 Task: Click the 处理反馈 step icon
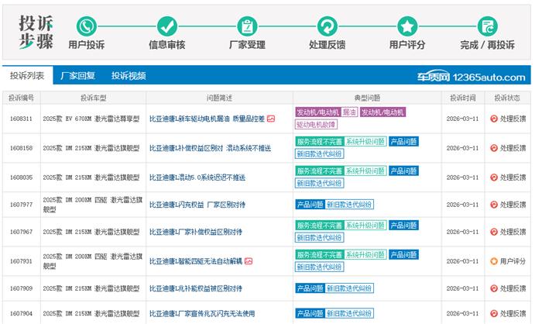click(x=327, y=26)
